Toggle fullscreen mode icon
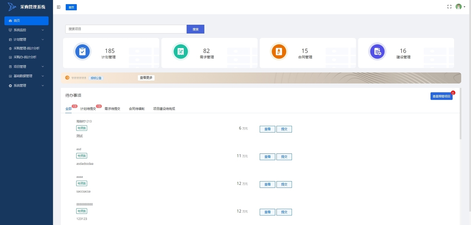 tap(449, 7)
